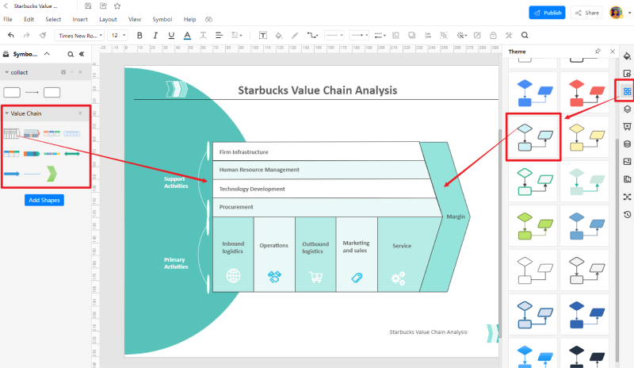Click the Share button
This screenshot has width=634, height=368.
tap(587, 13)
